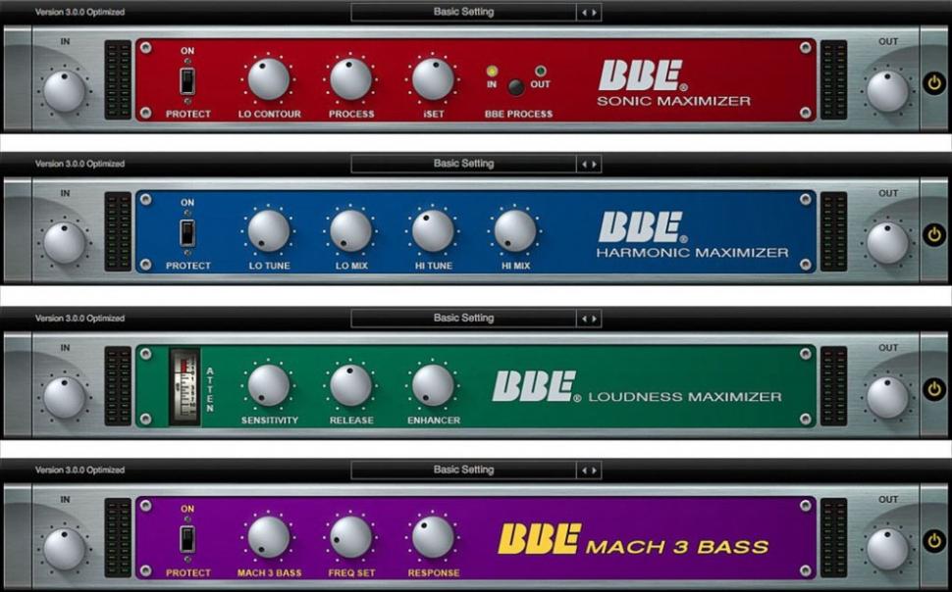
Task: Click the Sonic Maximizer Version 3.0.0 Optimized text
Action: pos(79,12)
